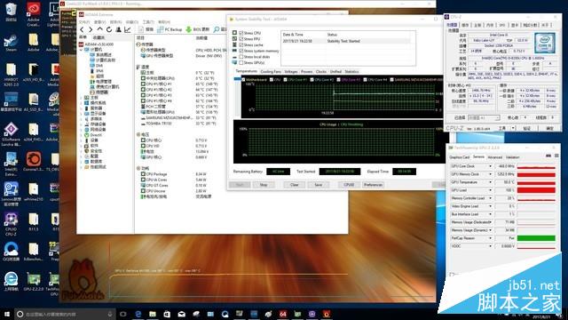Expand the DirectX node arrow in tree

tap(81, 135)
